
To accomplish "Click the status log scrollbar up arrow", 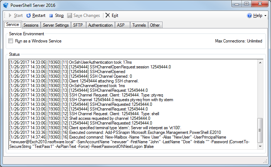I will [x=260, y=63].
